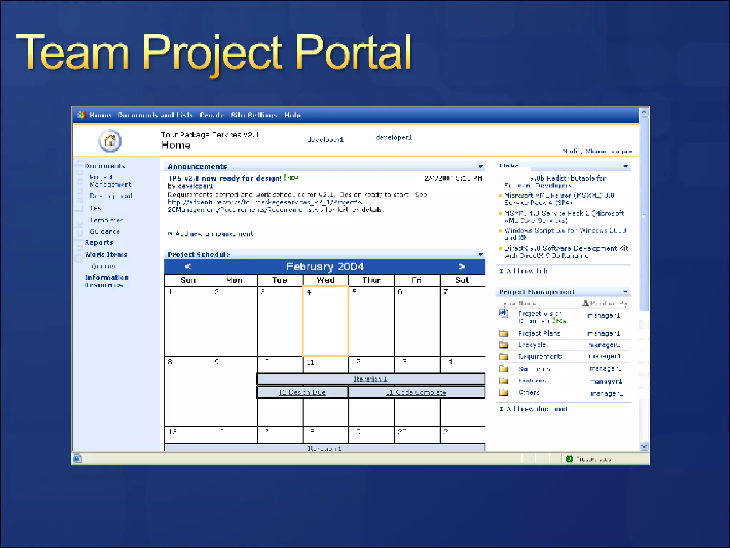
Task: Click the scrollbar down arrow
Action: coord(644,446)
